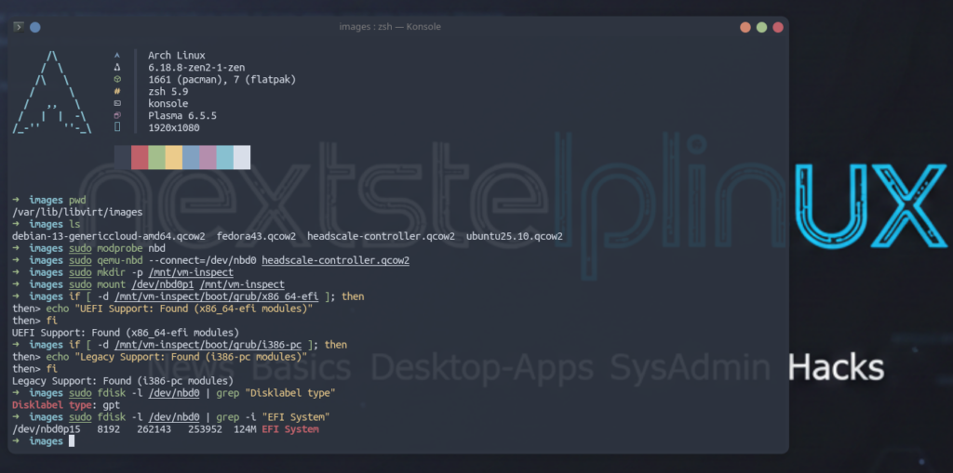Click the penguin icon beside kernel 6.18.8-zen2-1-zen
Image resolution: width=953 pixels, height=473 pixels.
[x=117, y=68]
